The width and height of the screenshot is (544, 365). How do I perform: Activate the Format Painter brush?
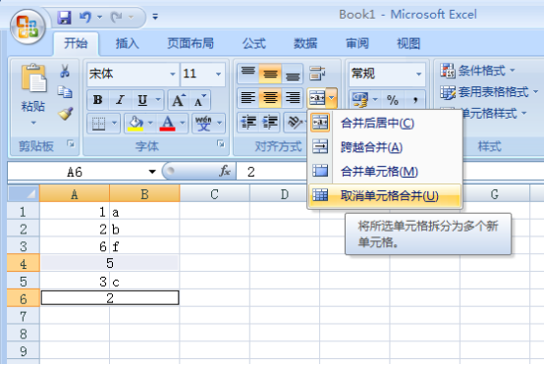coord(65,114)
